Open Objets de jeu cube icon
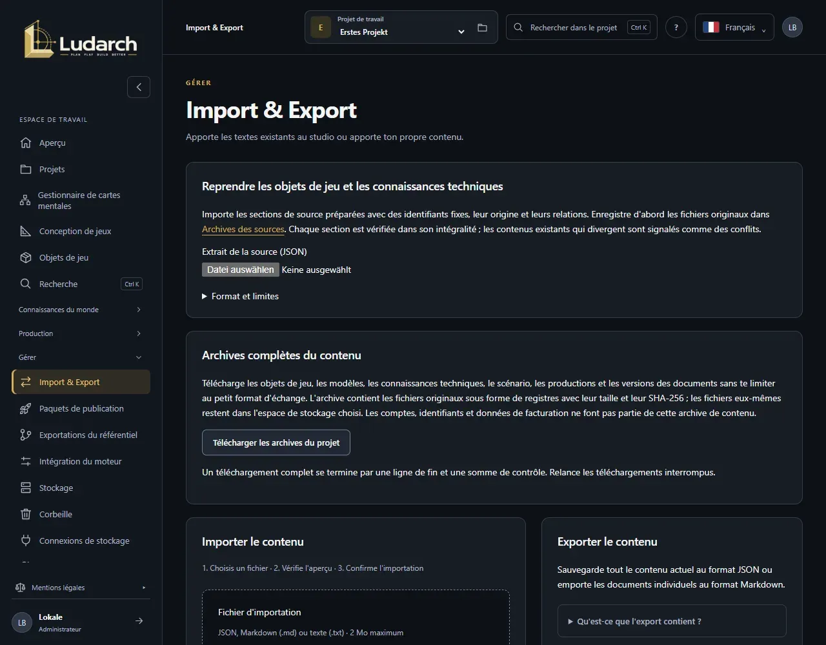Screen dimensions: 826x645 (x=26, y=257)
